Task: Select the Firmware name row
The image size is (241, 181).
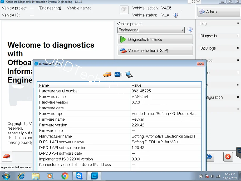Action: click(119, 119)
